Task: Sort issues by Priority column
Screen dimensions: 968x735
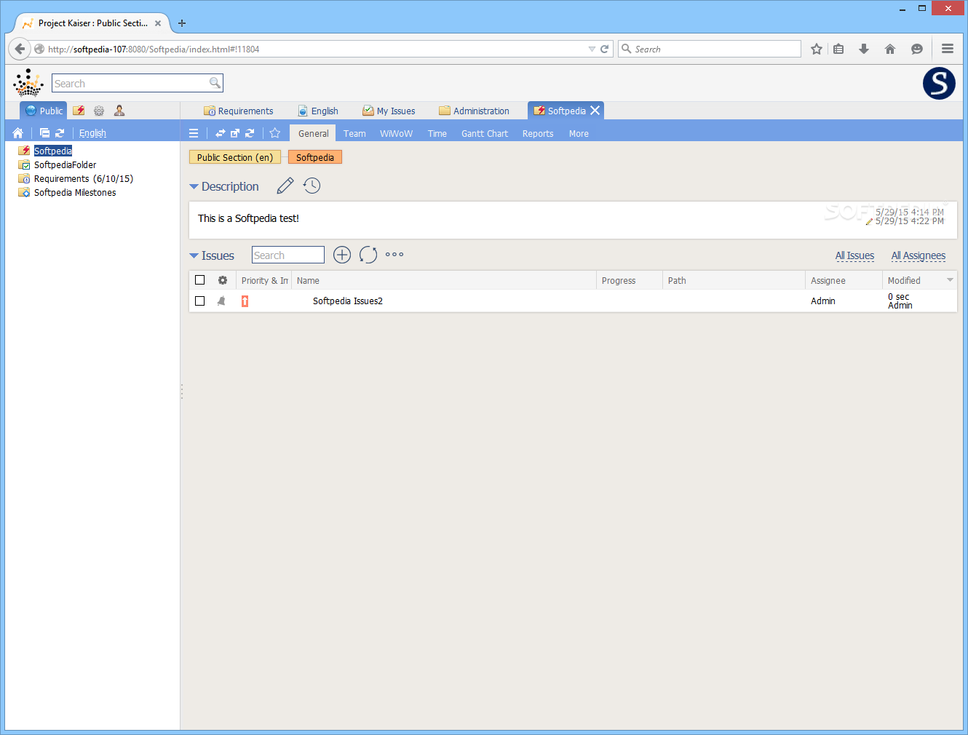Action: (264, 280)
